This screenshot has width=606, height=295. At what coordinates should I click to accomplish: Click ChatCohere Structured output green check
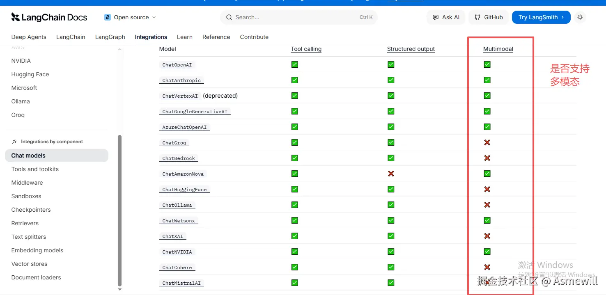click(x=391, y=267)
